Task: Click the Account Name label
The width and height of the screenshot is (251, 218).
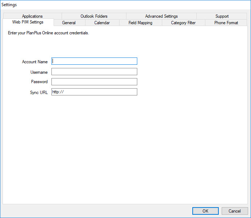Action: click(35, 62)
